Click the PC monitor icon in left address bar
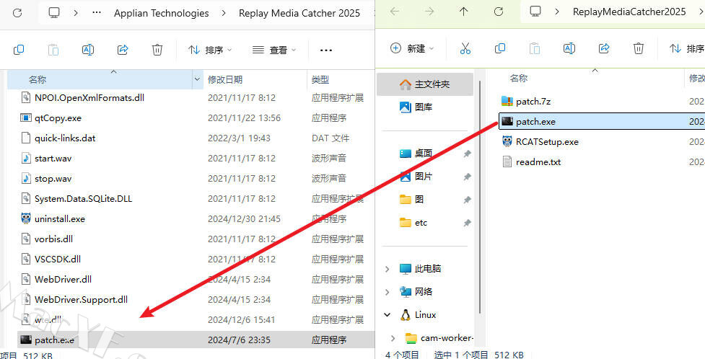This screenshot has height=359, width=705. [54, 12]
